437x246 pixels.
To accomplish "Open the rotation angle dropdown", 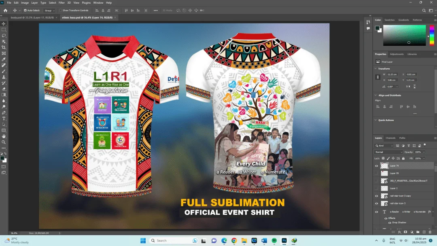I will coord(397,87).
